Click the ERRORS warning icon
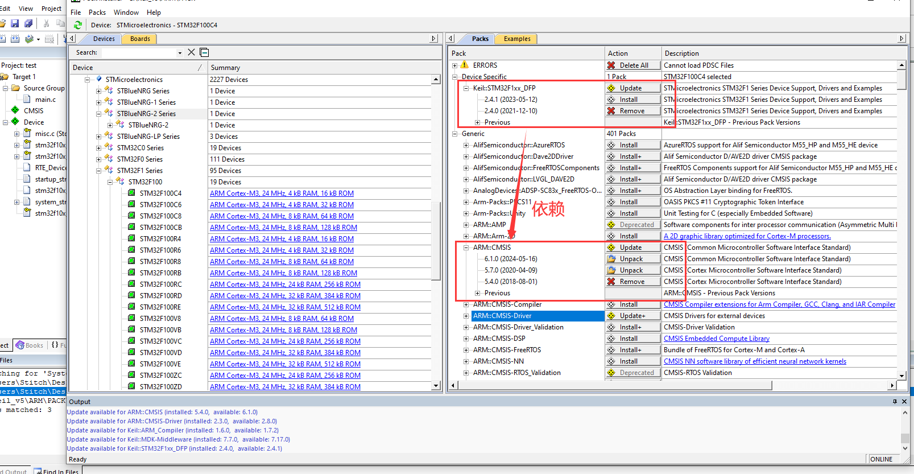The height and width of the screenshot is (474, 914). click(465, 65)
